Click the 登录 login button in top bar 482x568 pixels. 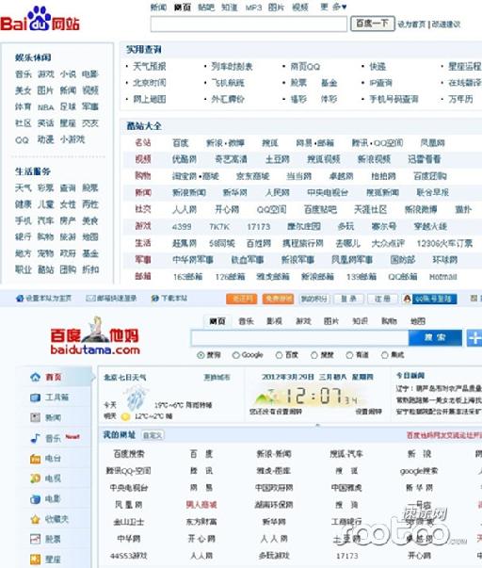pos(348,299)
